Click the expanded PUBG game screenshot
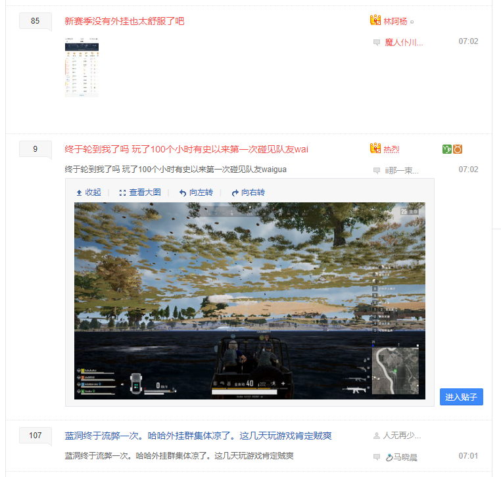Image resolution: width=501 pixels, height=477 pixels. coord(250,301)
